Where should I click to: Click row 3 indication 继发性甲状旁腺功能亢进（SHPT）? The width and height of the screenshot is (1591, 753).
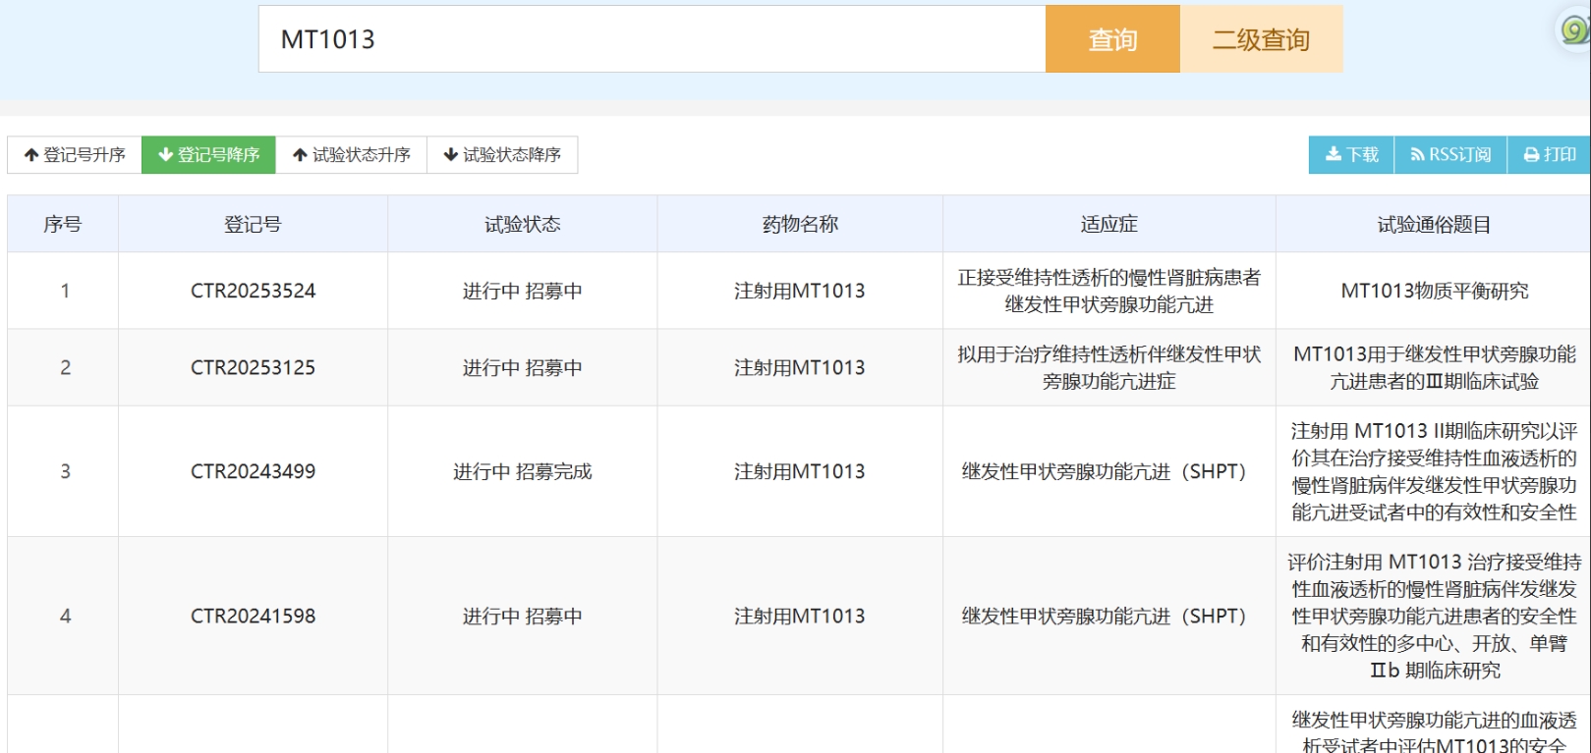1109,471
